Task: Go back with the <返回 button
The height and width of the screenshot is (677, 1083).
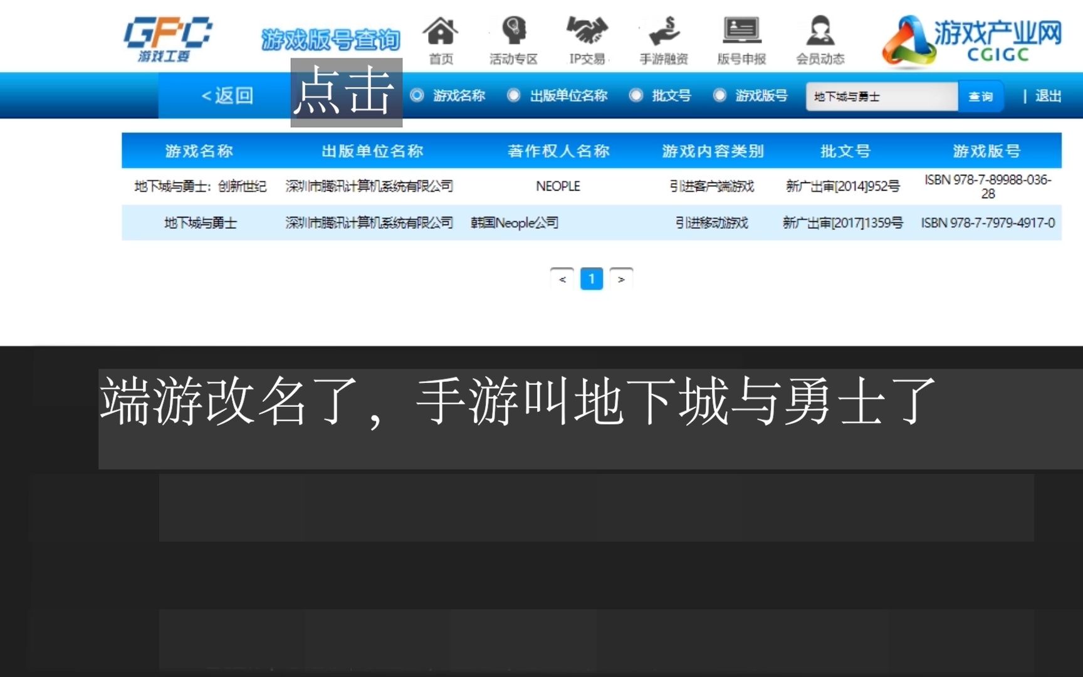Action: [x=227, y=96]
